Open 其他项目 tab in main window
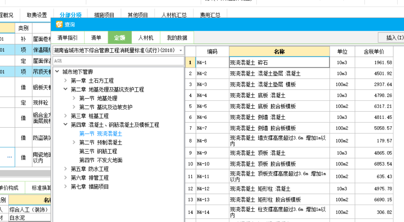404x222 pixels. tap(138, 15)
